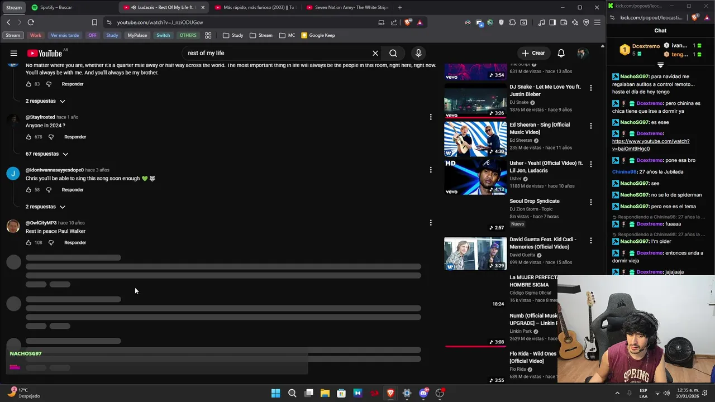Toggle the browser sidebar panel icon
This screenshot has width=715, height=402.
pos(552,22)
